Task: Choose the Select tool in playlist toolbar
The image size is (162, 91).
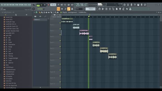Action: click(53, 12)
